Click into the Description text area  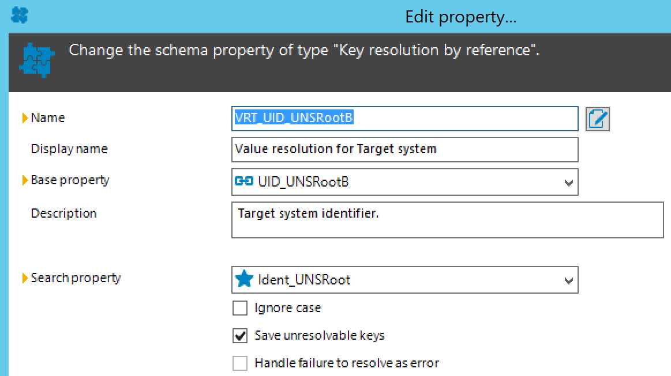pyautogui.click(x=448, y=220)
